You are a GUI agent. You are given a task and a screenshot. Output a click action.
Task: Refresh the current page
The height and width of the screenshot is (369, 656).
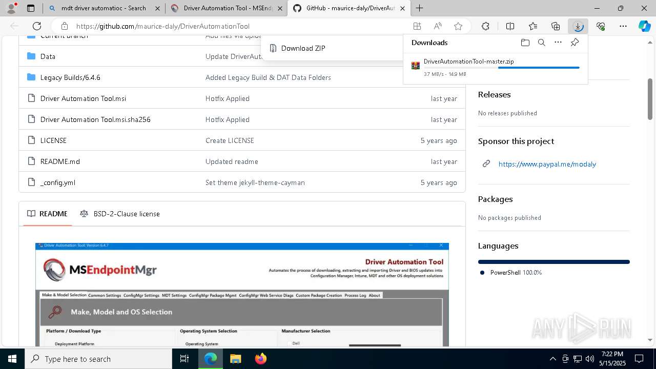click(37, 26)
